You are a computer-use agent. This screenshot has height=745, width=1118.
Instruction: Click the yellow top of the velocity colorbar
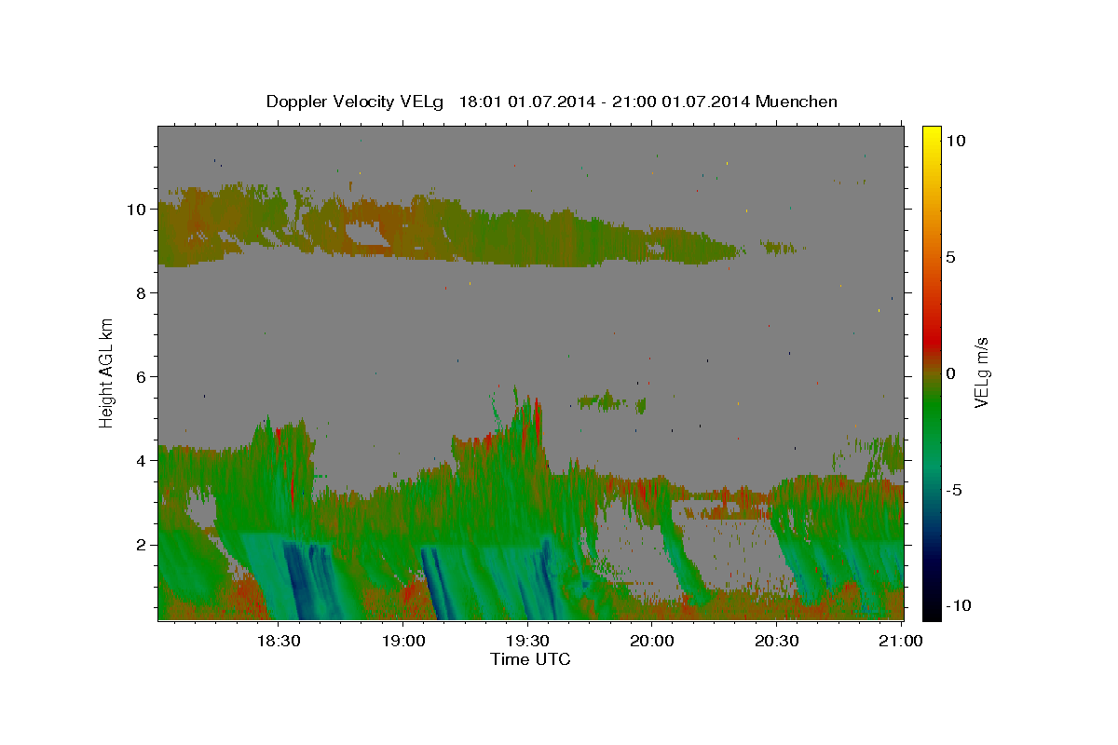tap(932, 135)
